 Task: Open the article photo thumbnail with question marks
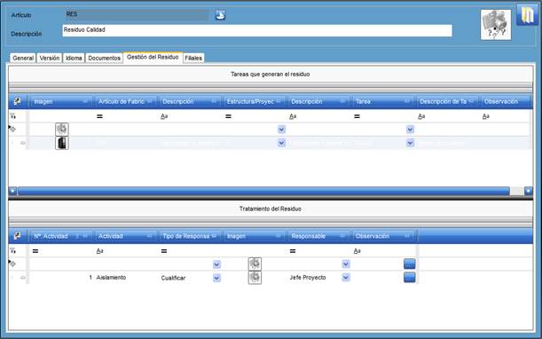click(496, 25)
